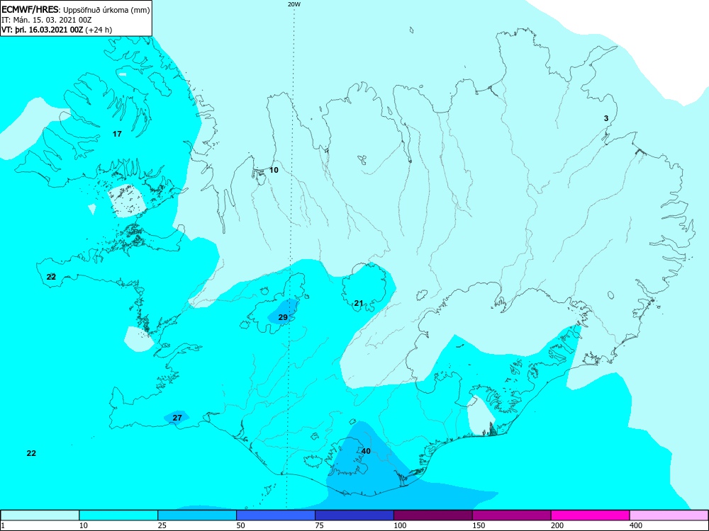709x531 pixels.
Task: Click the legend tick label "400"
Action: [636, 525]
